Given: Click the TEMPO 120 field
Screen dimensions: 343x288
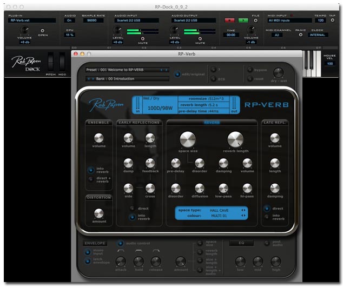Looking at the screenshot, I should point(321,21).
